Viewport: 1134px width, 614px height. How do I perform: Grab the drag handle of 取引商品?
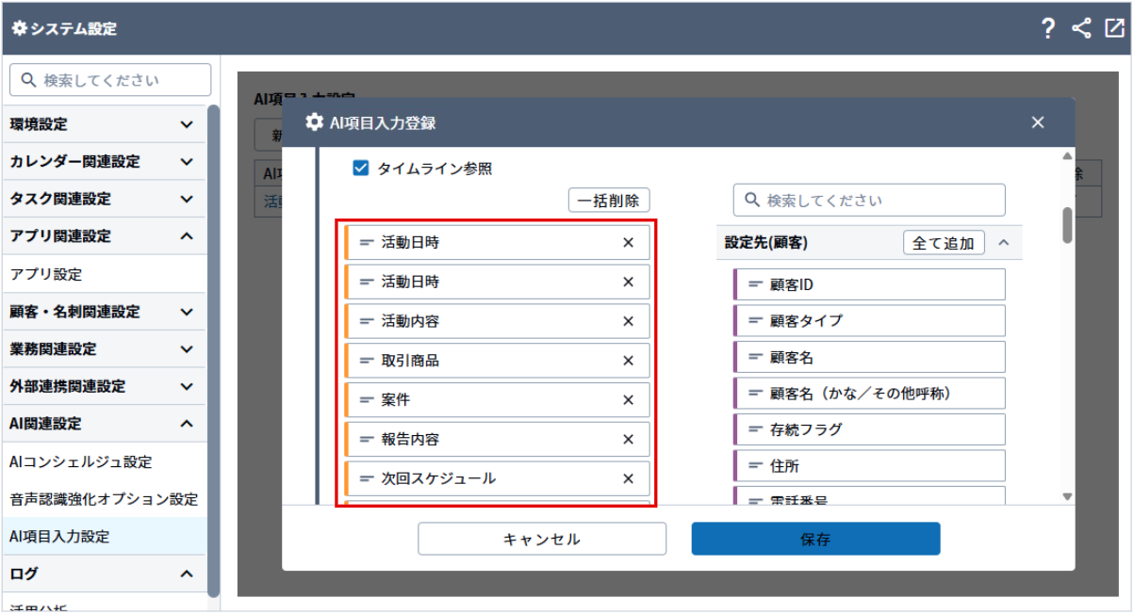click(367, 361)
